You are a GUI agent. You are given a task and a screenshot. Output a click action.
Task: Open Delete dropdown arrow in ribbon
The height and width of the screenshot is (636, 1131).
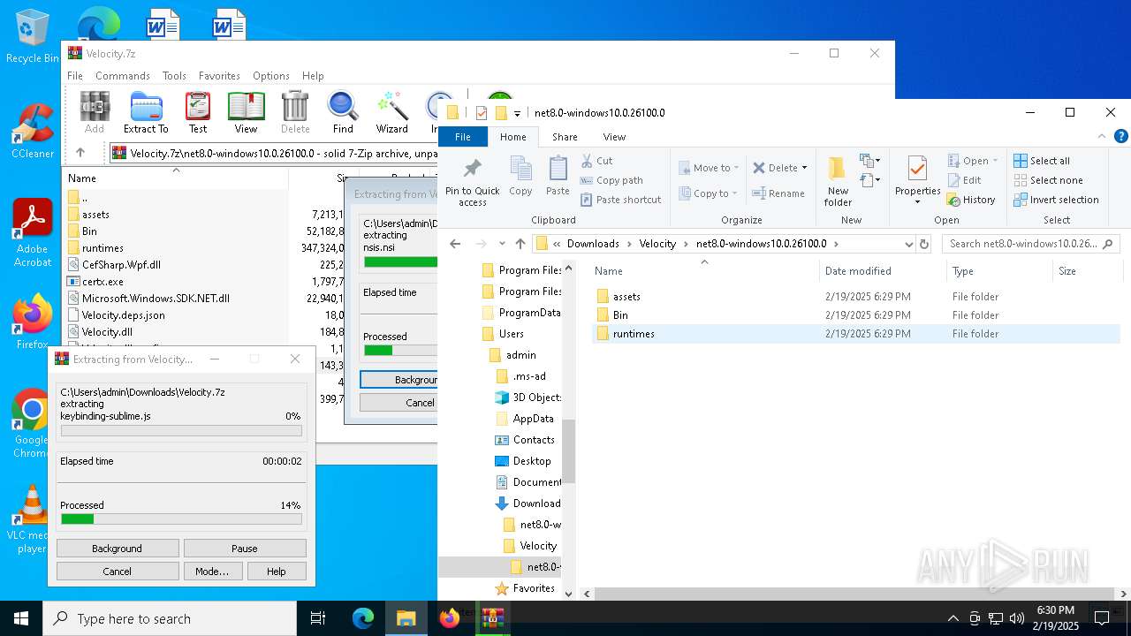point(804,168)
